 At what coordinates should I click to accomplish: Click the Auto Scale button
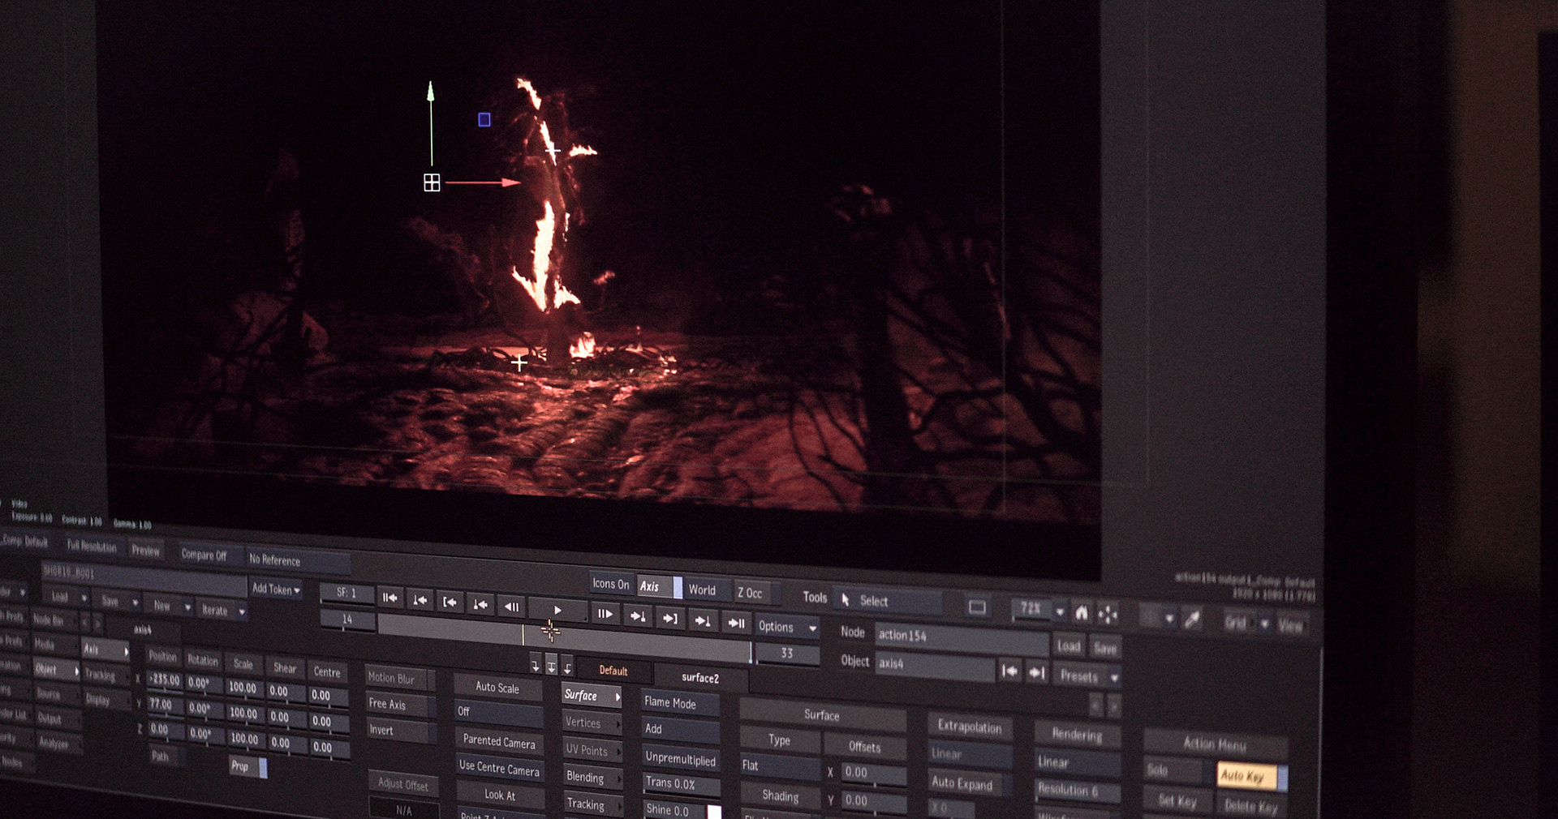coord(497,688)
